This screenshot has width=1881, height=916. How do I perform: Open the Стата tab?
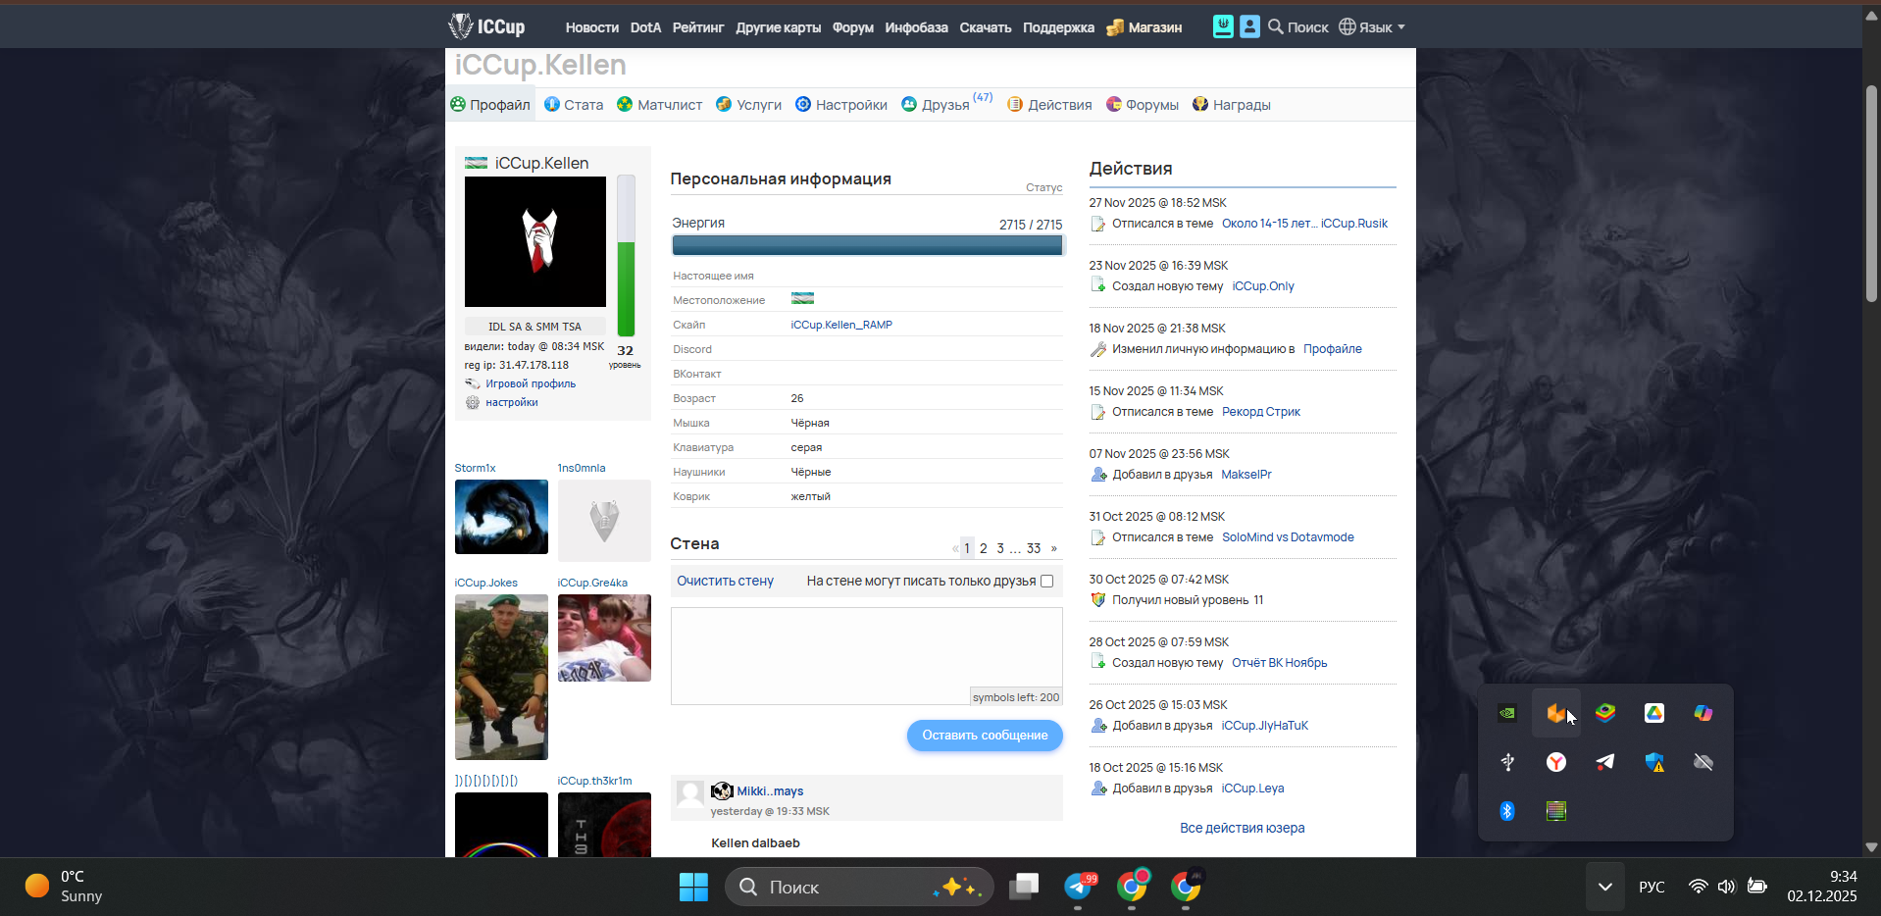click(574, 105)
